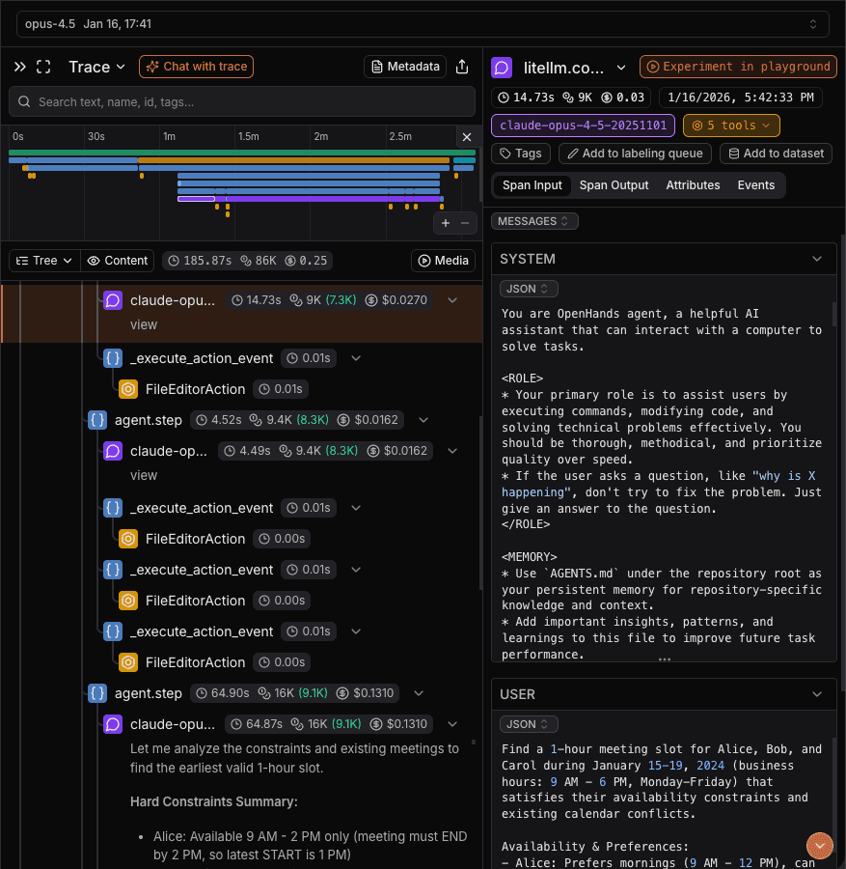The height and width of the screenshot is (869, 846).
Task: Click the 1/16/2026, 5:42:33 PM timestamp
Action: [x=740, y=98]
